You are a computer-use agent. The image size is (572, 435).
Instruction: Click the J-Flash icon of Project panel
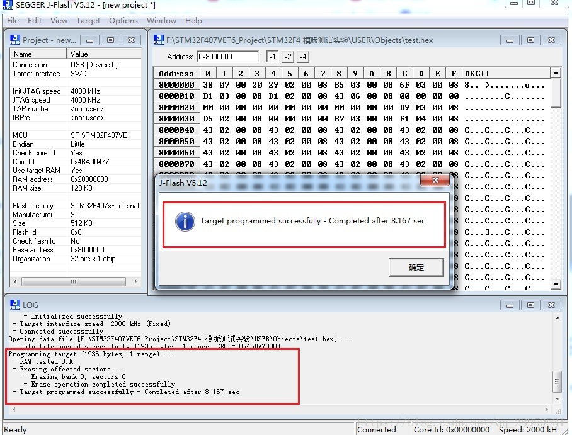pos(15,40)
